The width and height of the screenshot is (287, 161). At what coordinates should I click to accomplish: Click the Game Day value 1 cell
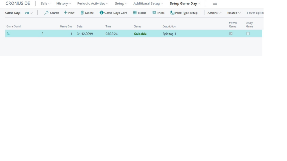[x=71, y=34]
